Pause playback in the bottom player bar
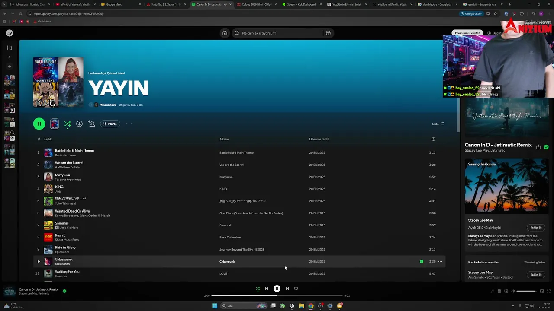Screen dimensions: 554x311 277,289
